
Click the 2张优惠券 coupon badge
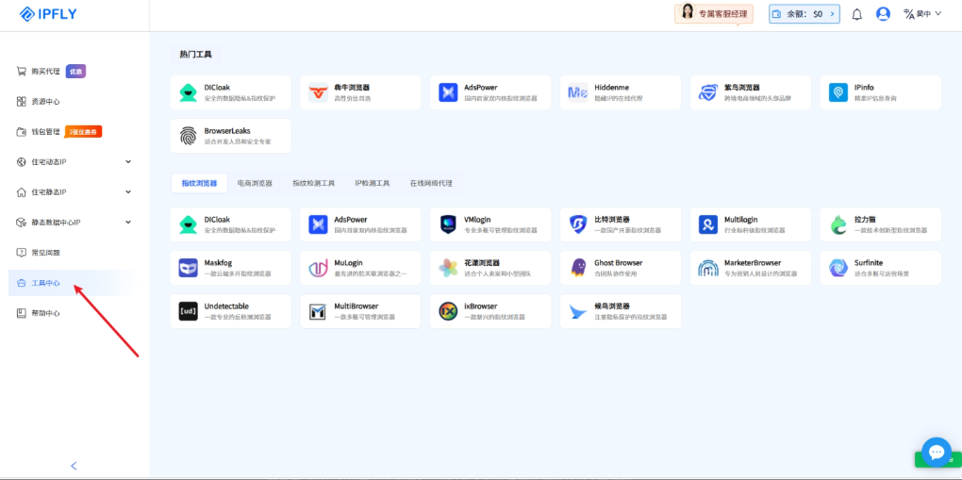pos(83,131)
